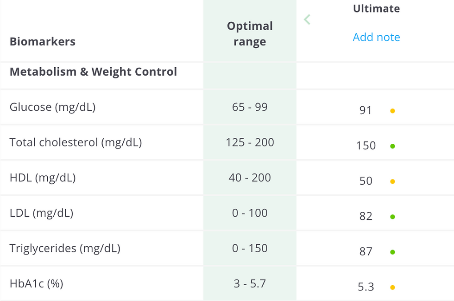Click the Biomarkers column header
Image resolution: width=454 pixels, height=301 pixels.
click(43, 41)
